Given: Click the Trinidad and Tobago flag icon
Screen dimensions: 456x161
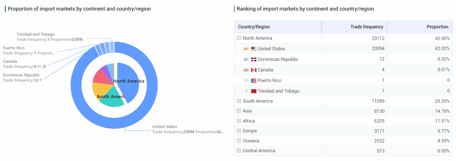Looking at the screenshot, I should click(x=254, y=91).
